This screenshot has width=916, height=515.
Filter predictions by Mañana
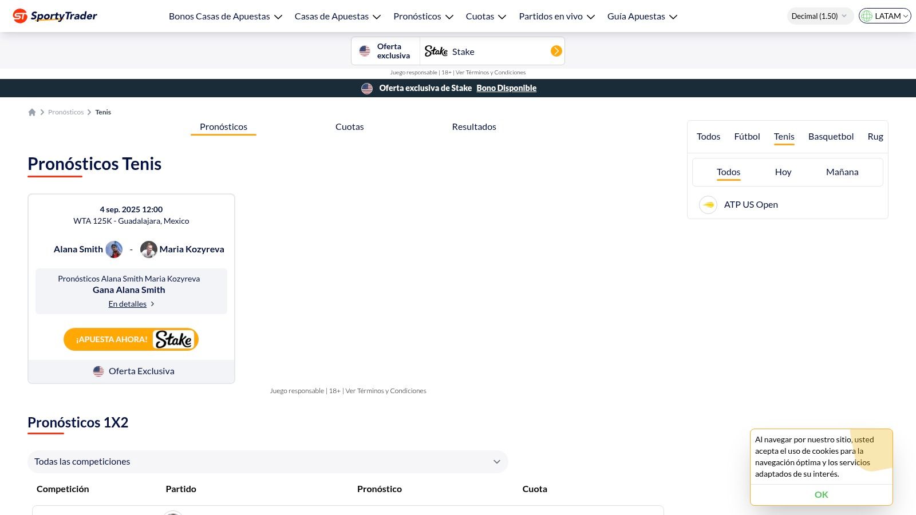tap(842, 172)
